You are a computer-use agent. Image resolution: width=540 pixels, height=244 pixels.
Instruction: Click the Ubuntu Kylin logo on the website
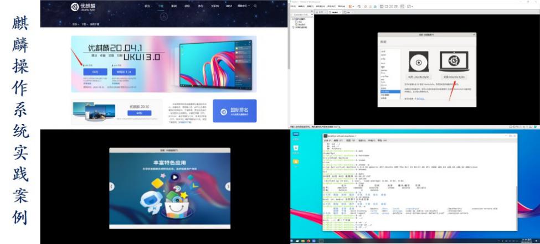point(83,7)
